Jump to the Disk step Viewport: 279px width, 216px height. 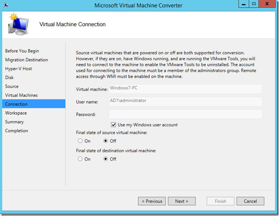9,78
